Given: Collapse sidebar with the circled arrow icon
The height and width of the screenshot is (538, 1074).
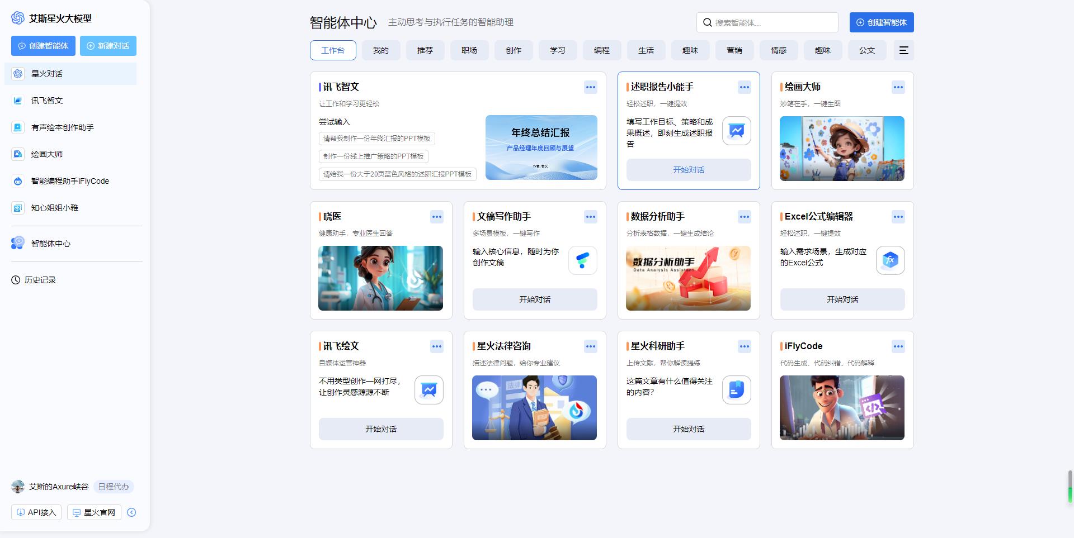Looking at the screenshot, I should click(131, 512).
